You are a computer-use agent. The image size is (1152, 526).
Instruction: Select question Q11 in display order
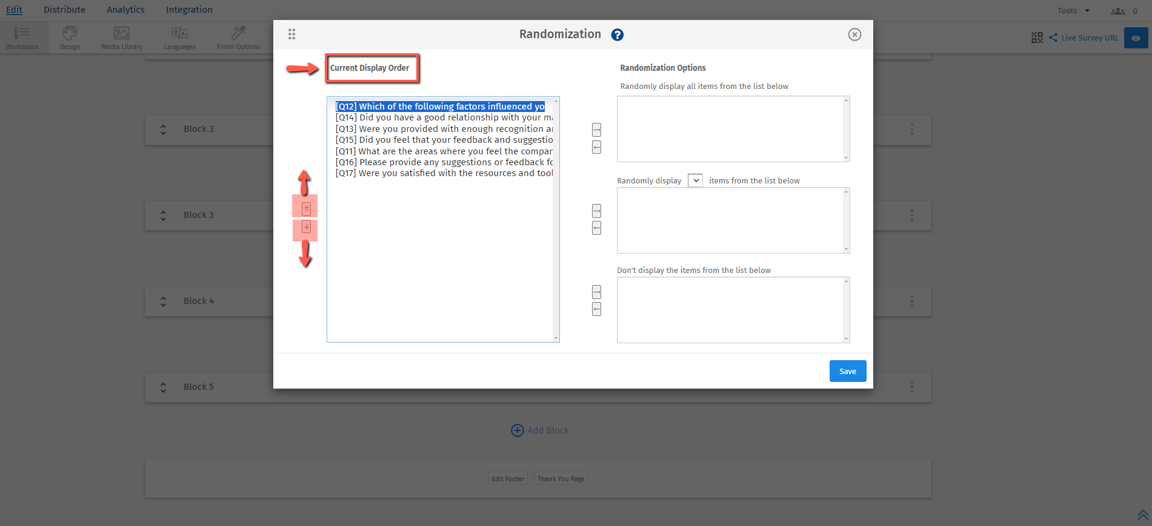[444, 151]
